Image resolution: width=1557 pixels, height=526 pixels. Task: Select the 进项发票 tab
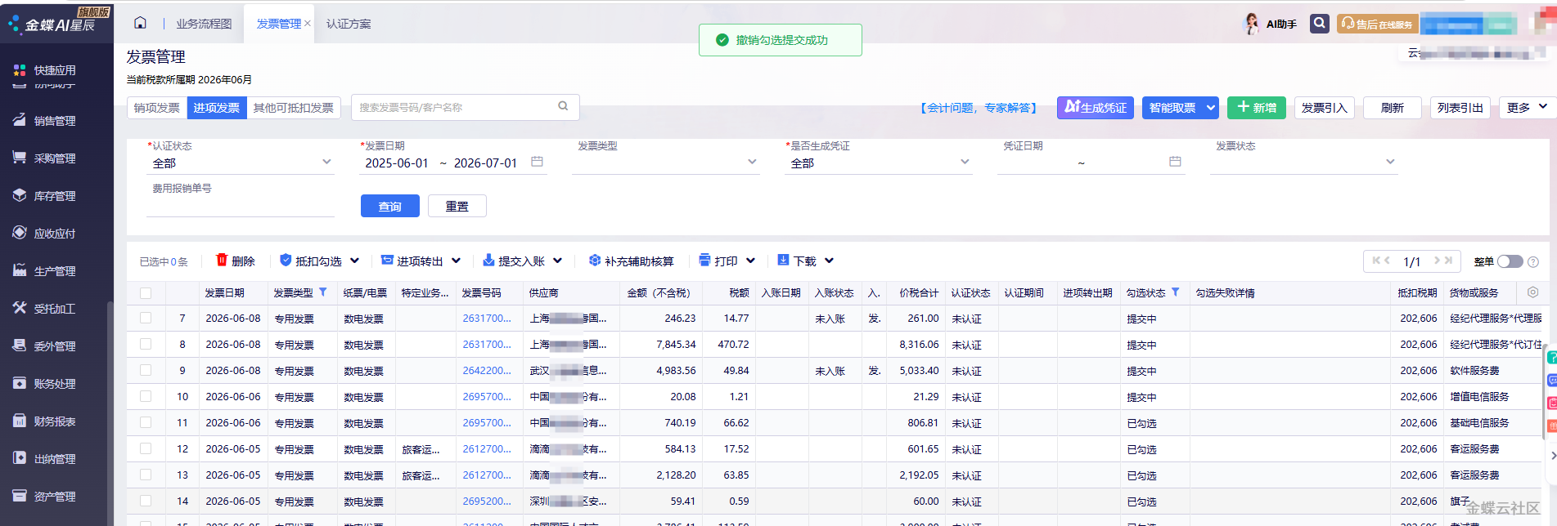(x=217, y=108)
